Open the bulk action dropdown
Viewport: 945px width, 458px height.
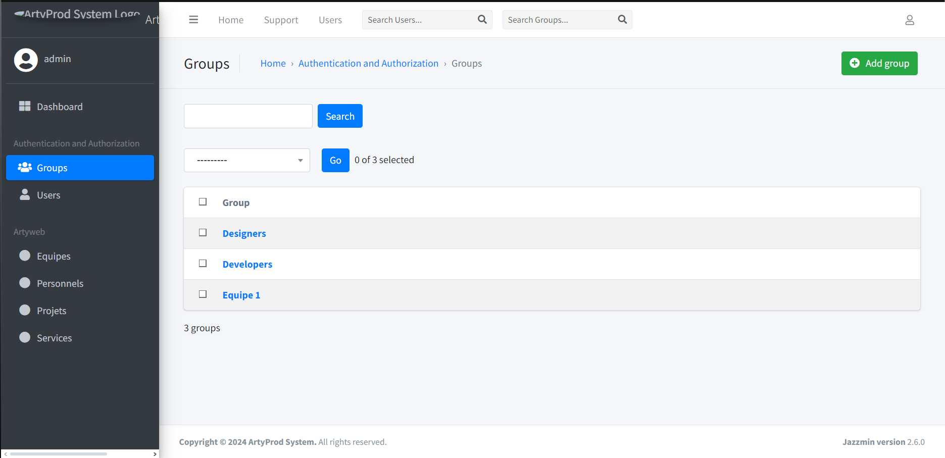tap(246, 160)
